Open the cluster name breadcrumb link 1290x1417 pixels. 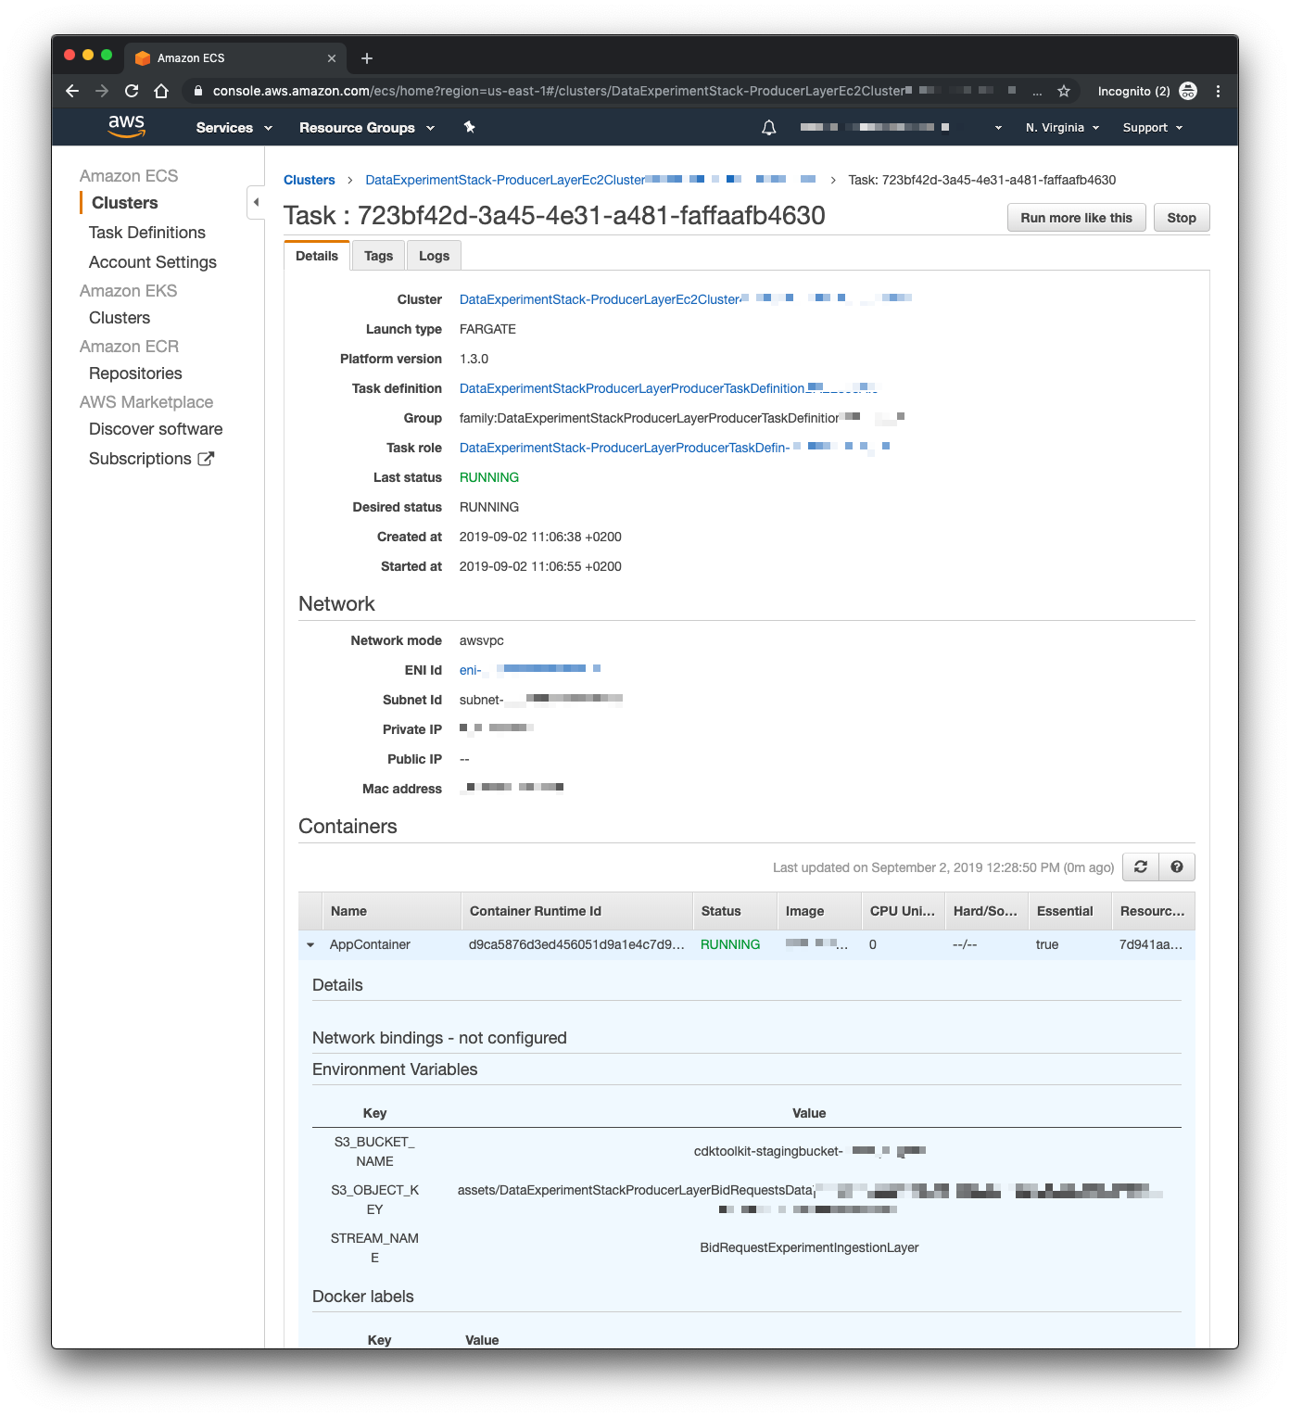[590, 180]
